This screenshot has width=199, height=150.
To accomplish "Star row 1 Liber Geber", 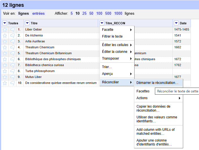I will point(5,29).
